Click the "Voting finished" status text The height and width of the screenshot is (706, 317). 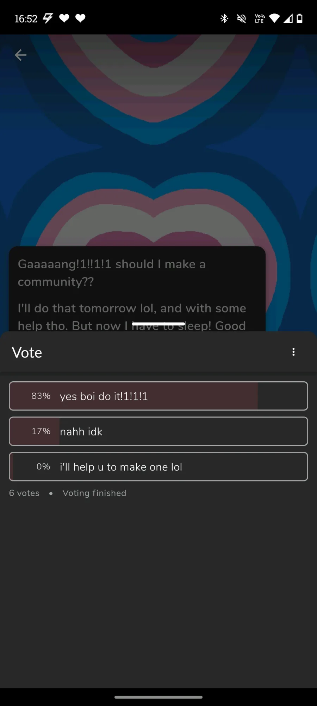(94, 493)
